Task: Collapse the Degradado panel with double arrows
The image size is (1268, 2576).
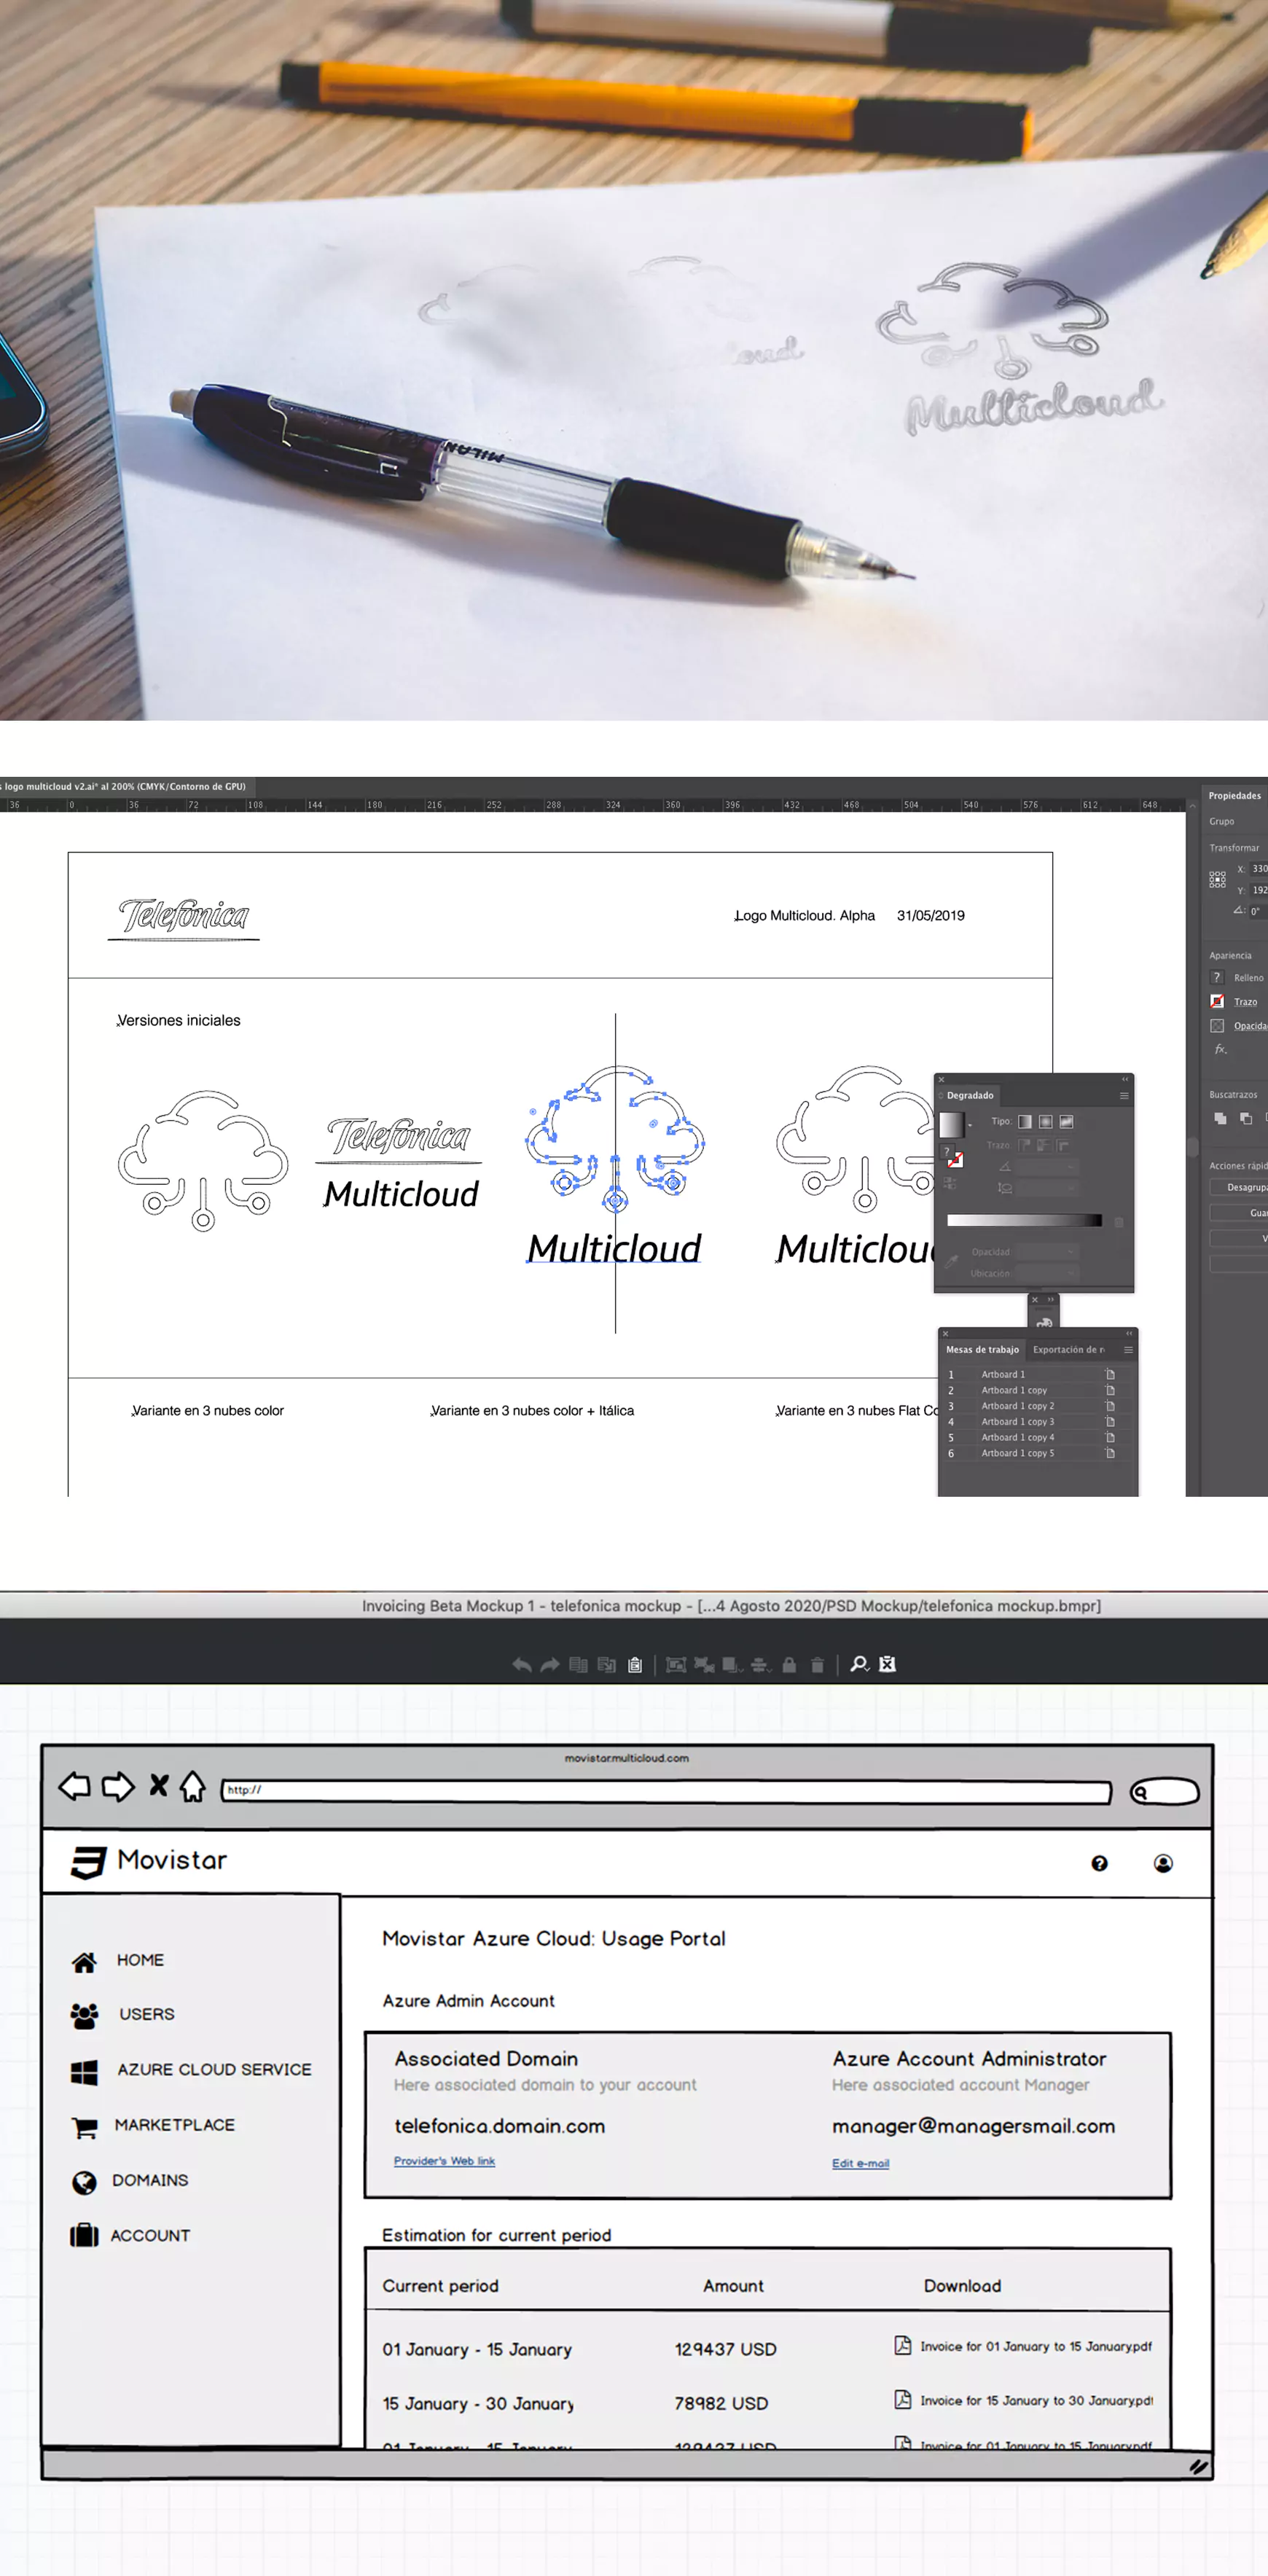Action: point(1125,1079)
